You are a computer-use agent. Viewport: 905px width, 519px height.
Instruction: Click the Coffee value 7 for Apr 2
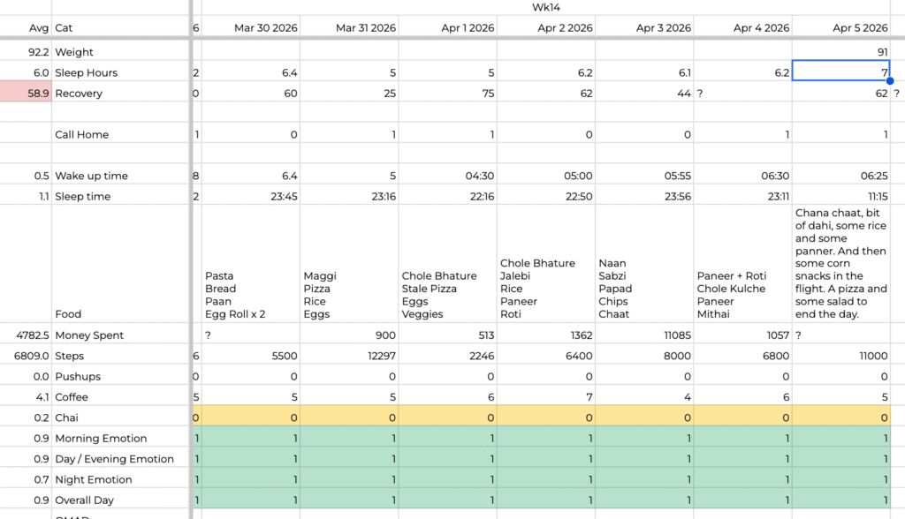[548, 397]
